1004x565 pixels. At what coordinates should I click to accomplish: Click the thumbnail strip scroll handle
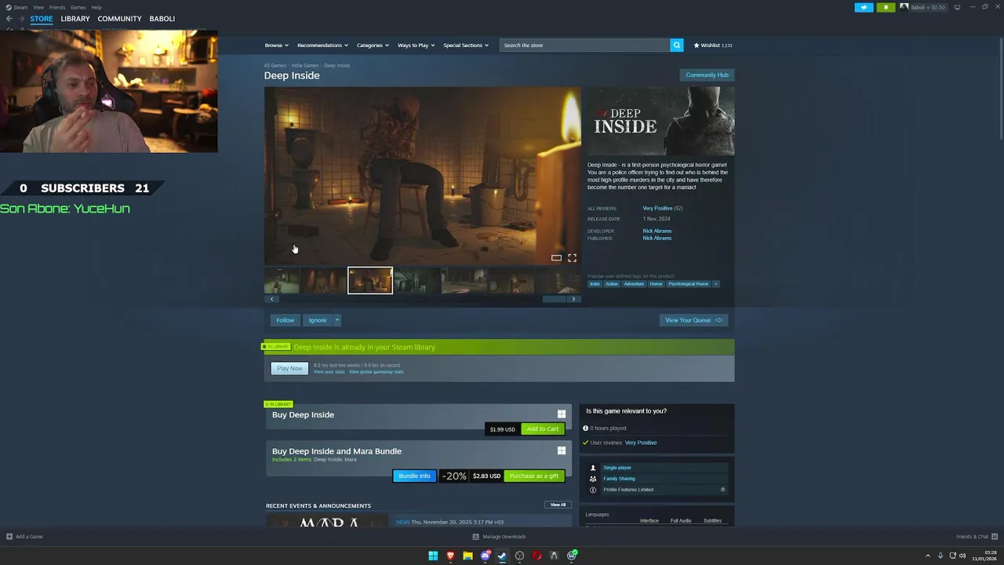[555, 299]
